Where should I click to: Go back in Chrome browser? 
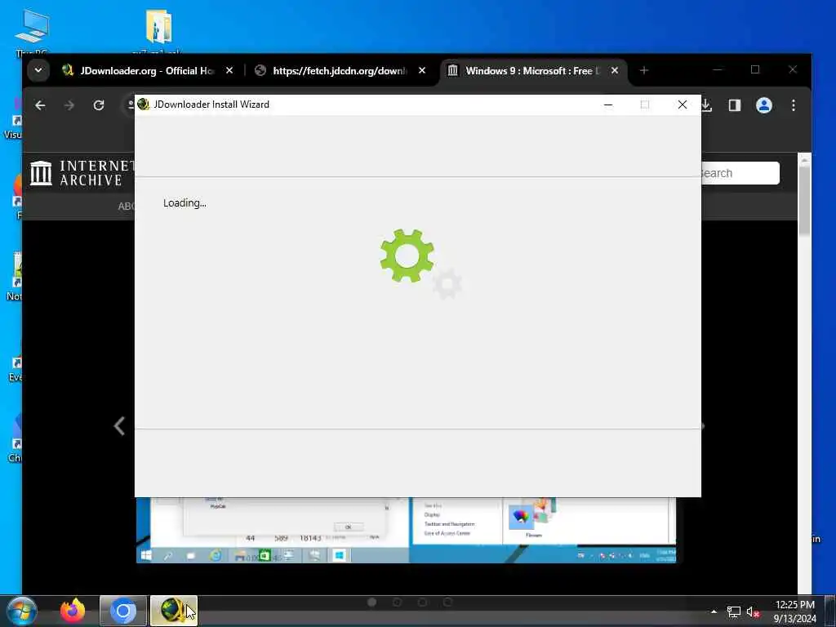click(40, 105)
